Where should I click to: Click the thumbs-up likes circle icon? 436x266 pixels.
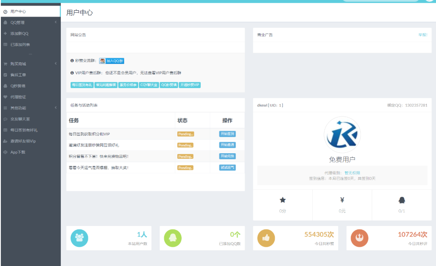266,238
